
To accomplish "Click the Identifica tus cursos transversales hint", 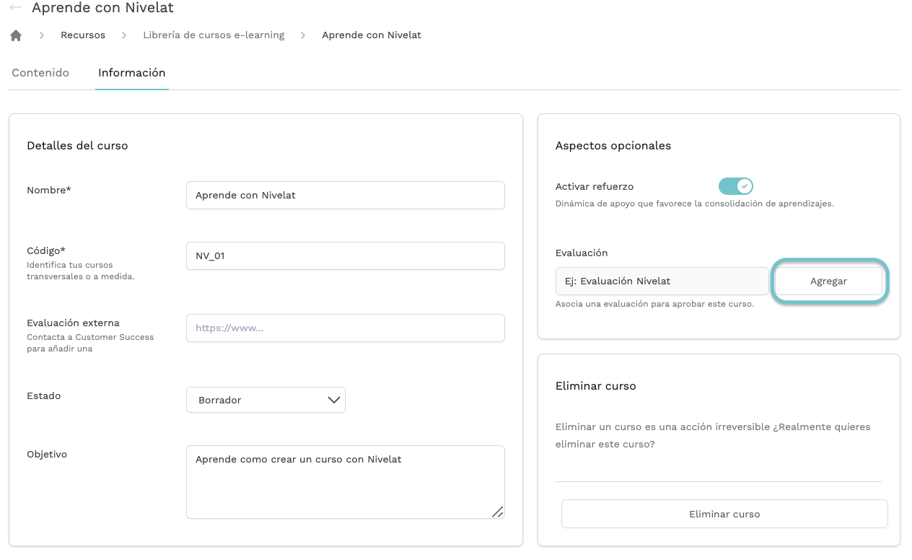I will 81,271.
